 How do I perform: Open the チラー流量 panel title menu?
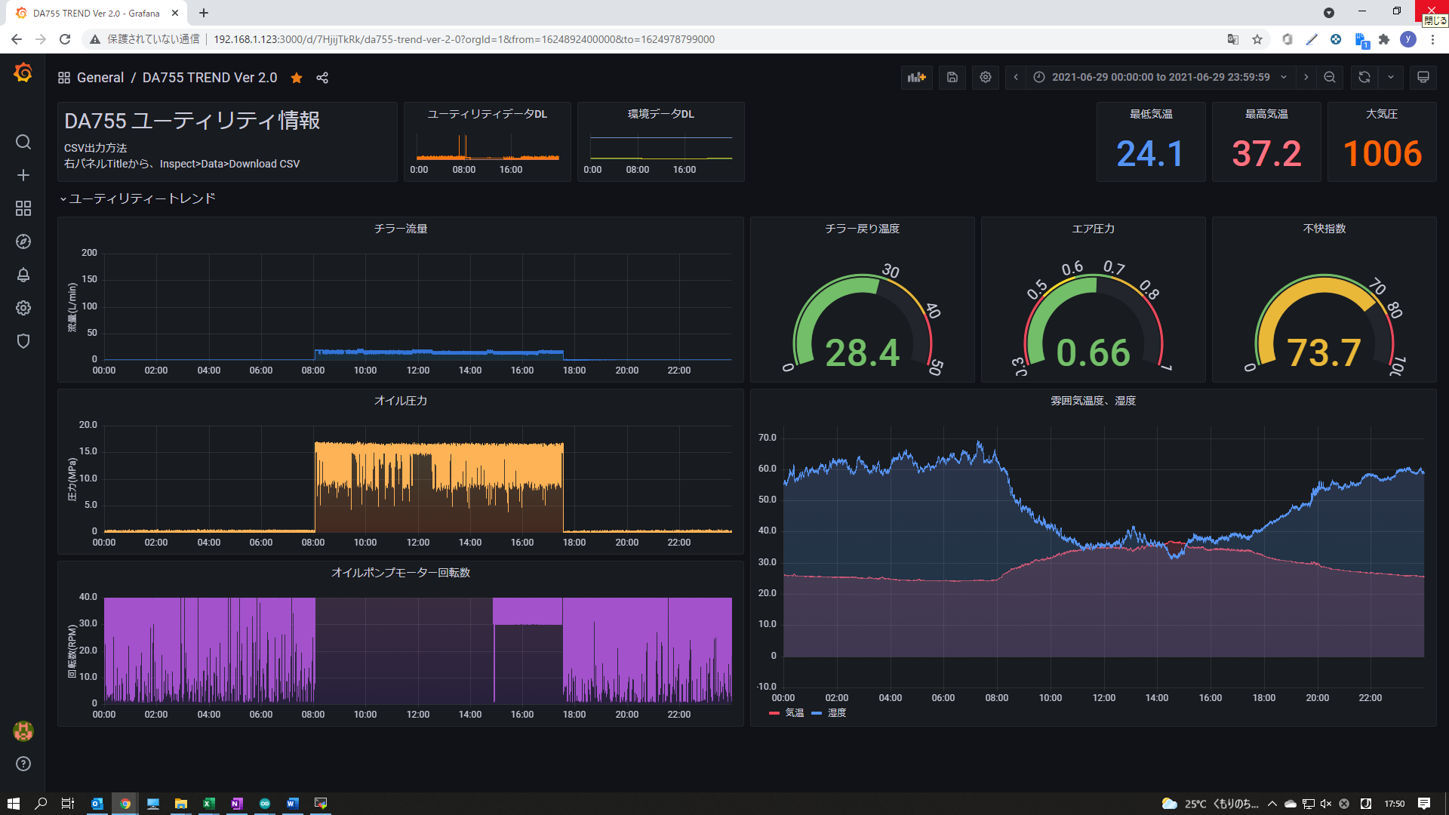[401, 228]
